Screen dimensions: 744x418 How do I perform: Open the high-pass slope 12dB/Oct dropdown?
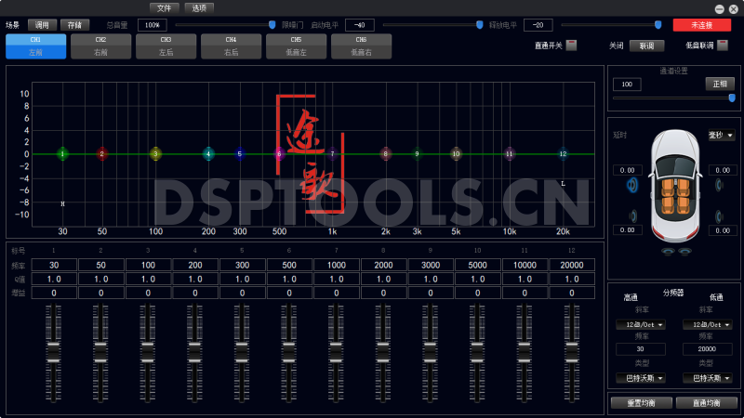click(x=640, y=325)
